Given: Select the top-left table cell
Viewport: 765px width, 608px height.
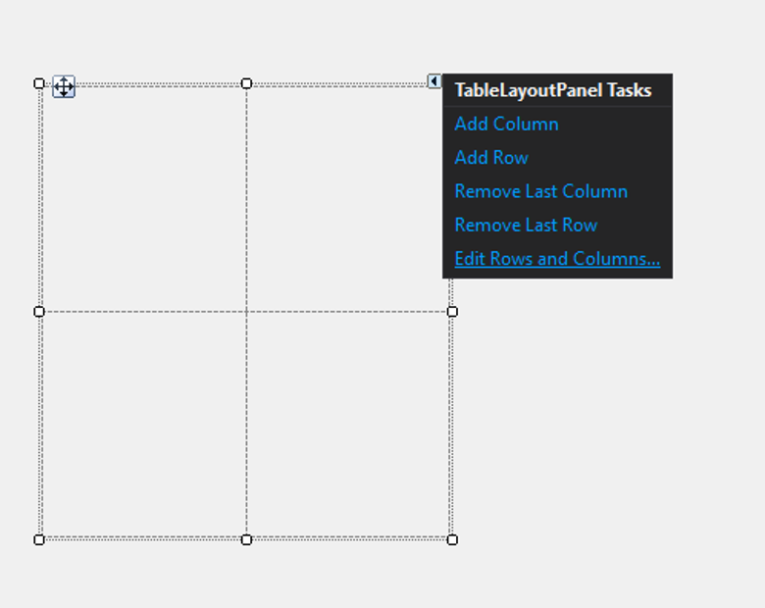Looking at the screenshot, I should 144,199.
